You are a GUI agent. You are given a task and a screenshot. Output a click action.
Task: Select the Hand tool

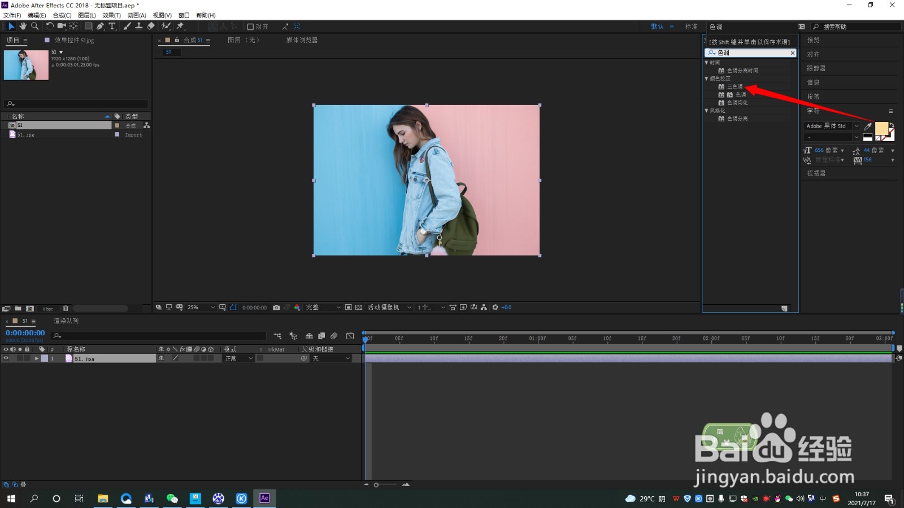click(x=23, y=27)
